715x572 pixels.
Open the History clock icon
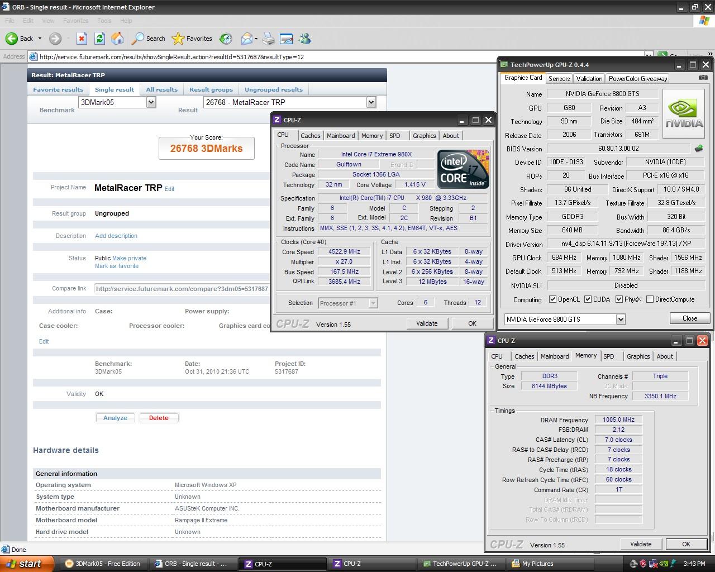coord(226,39)
